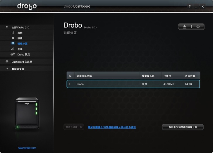Click the 未知 file system cell
Viewport: 213px width, 153px height.
coord(144,84)
